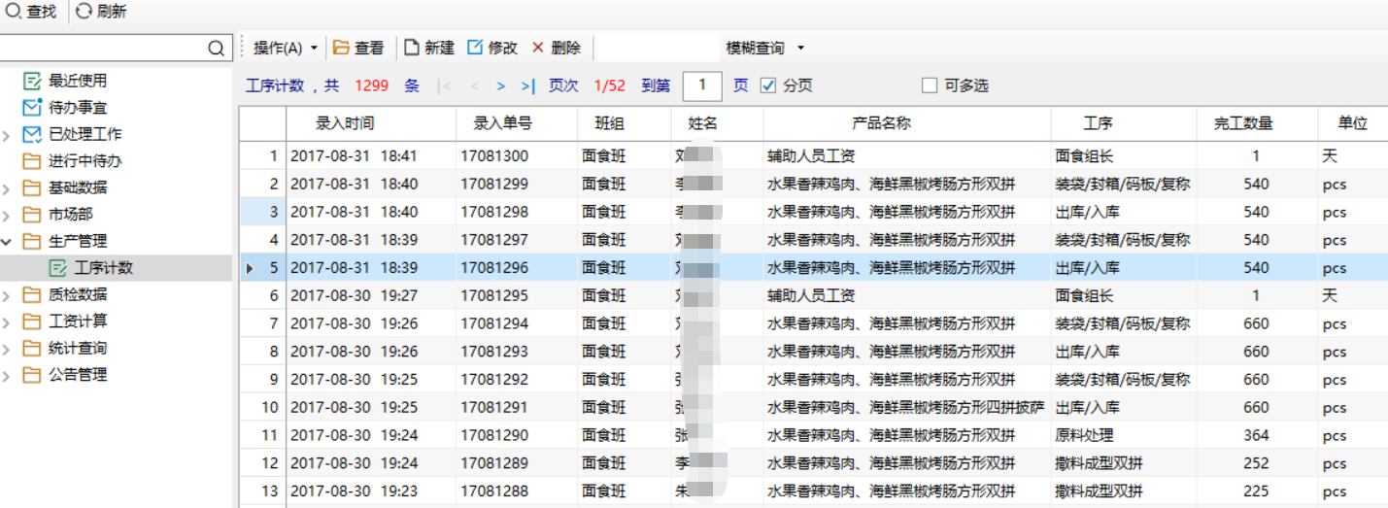Screen dimensions: 1388x508
Task: Open 工序计数 in the sidebar tree
Action: [103, 268]
